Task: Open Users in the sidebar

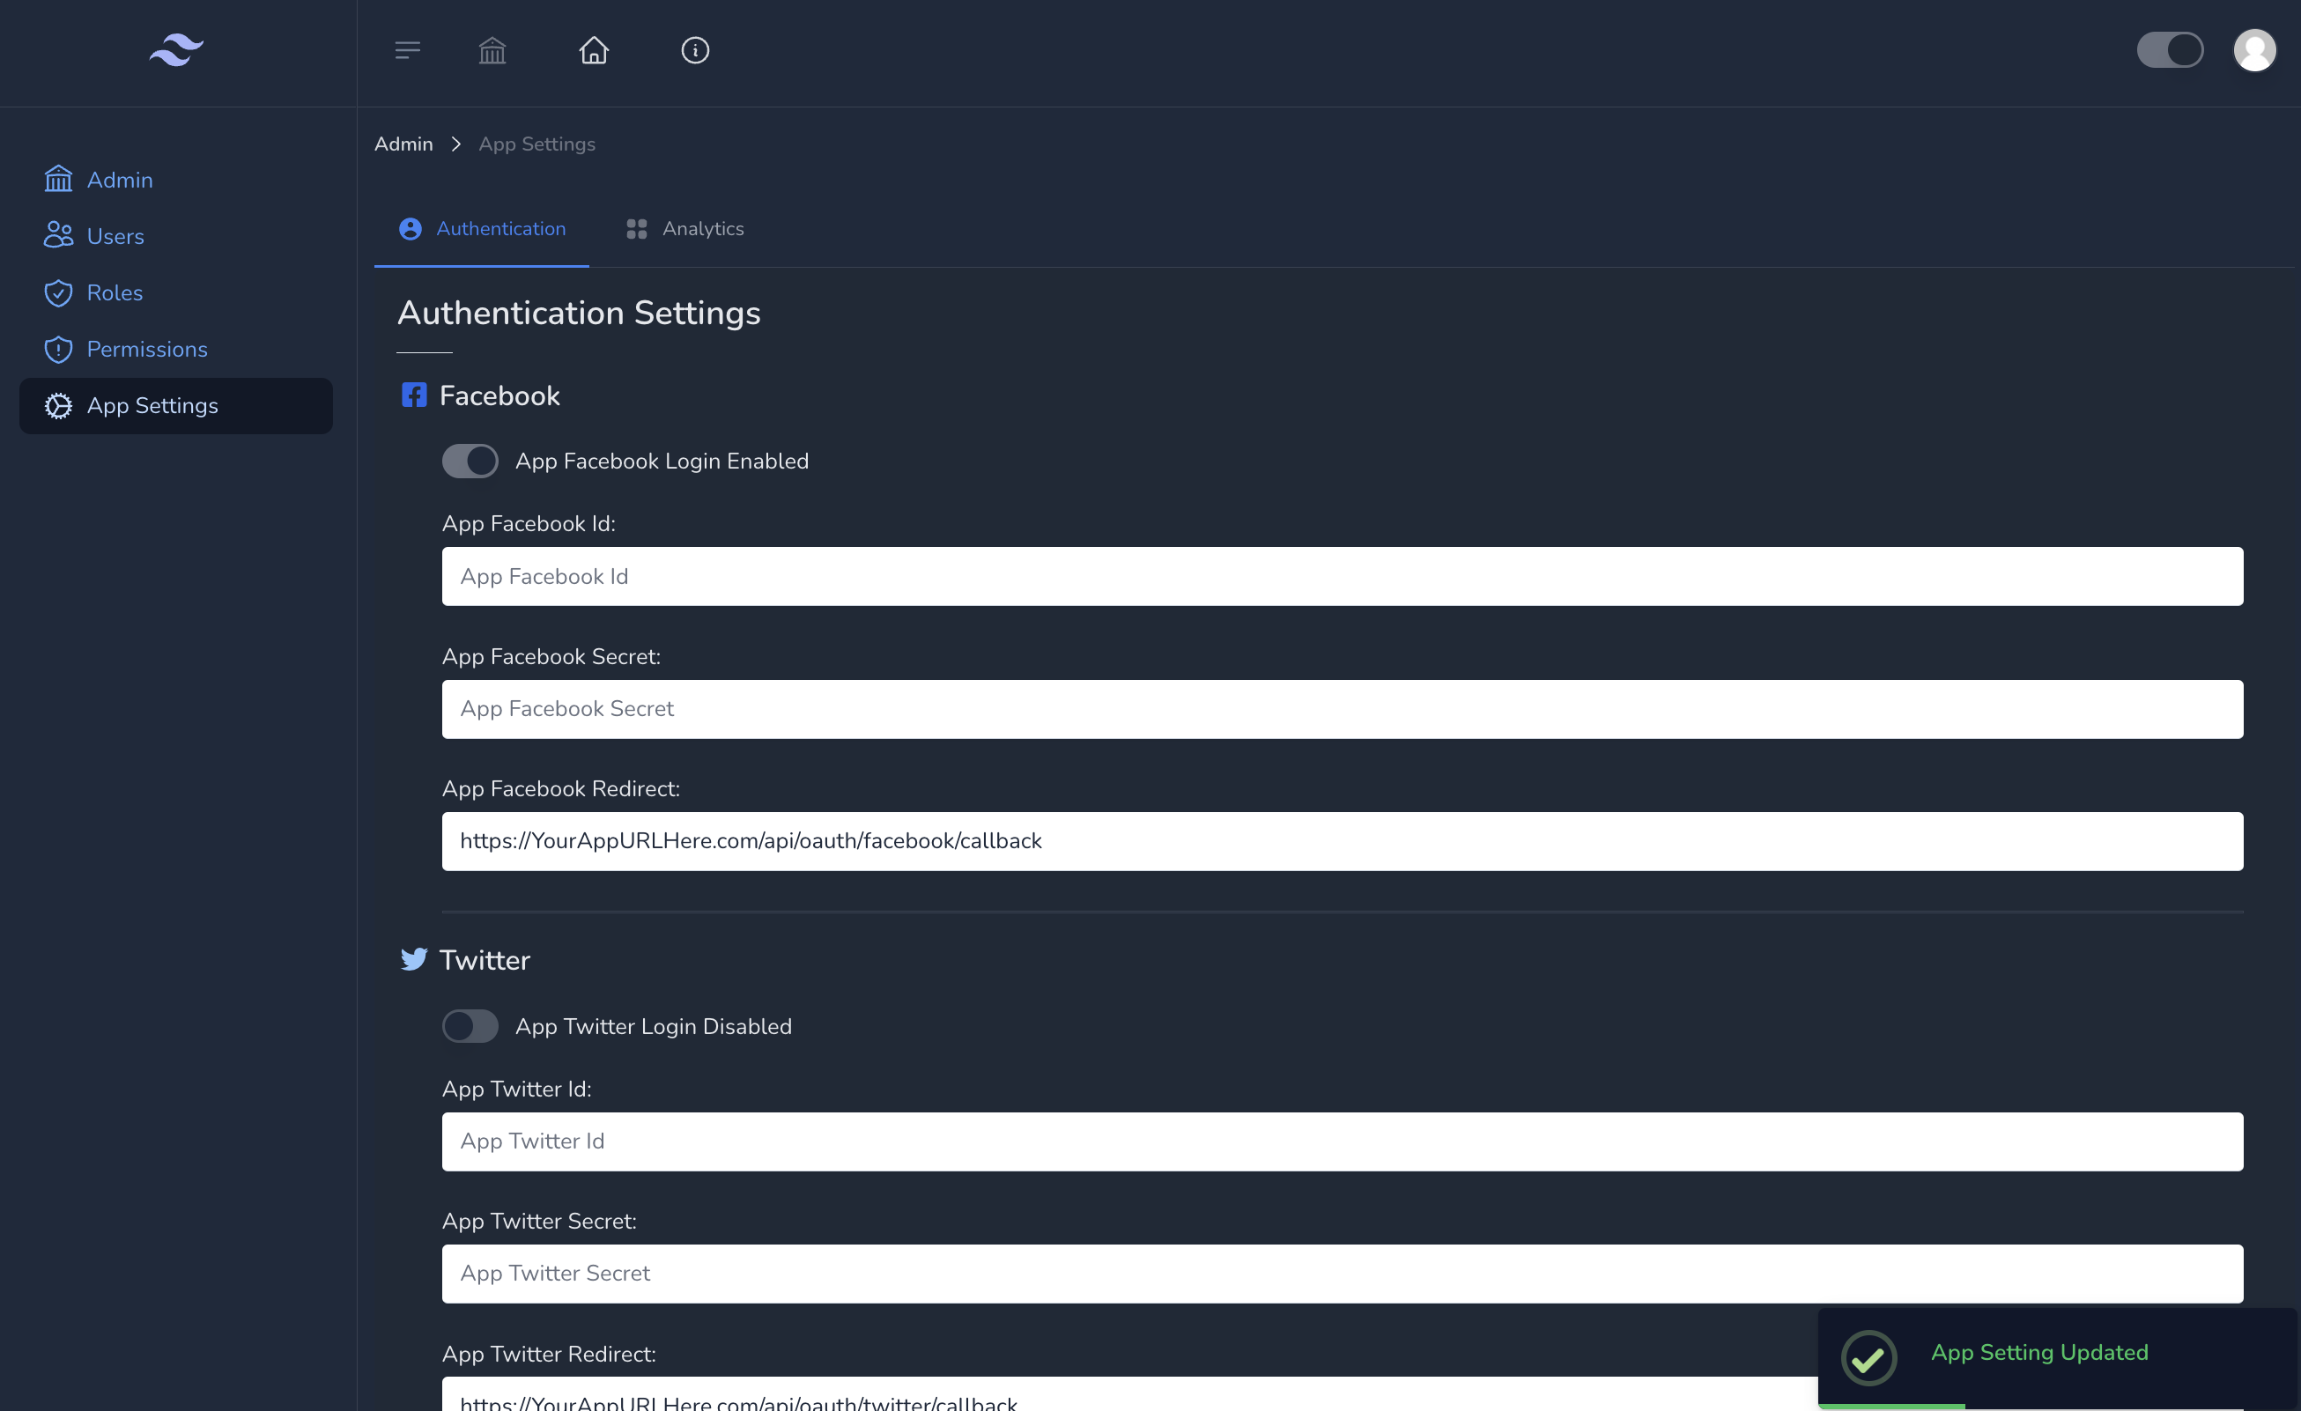Action: (x=115, y=236)
